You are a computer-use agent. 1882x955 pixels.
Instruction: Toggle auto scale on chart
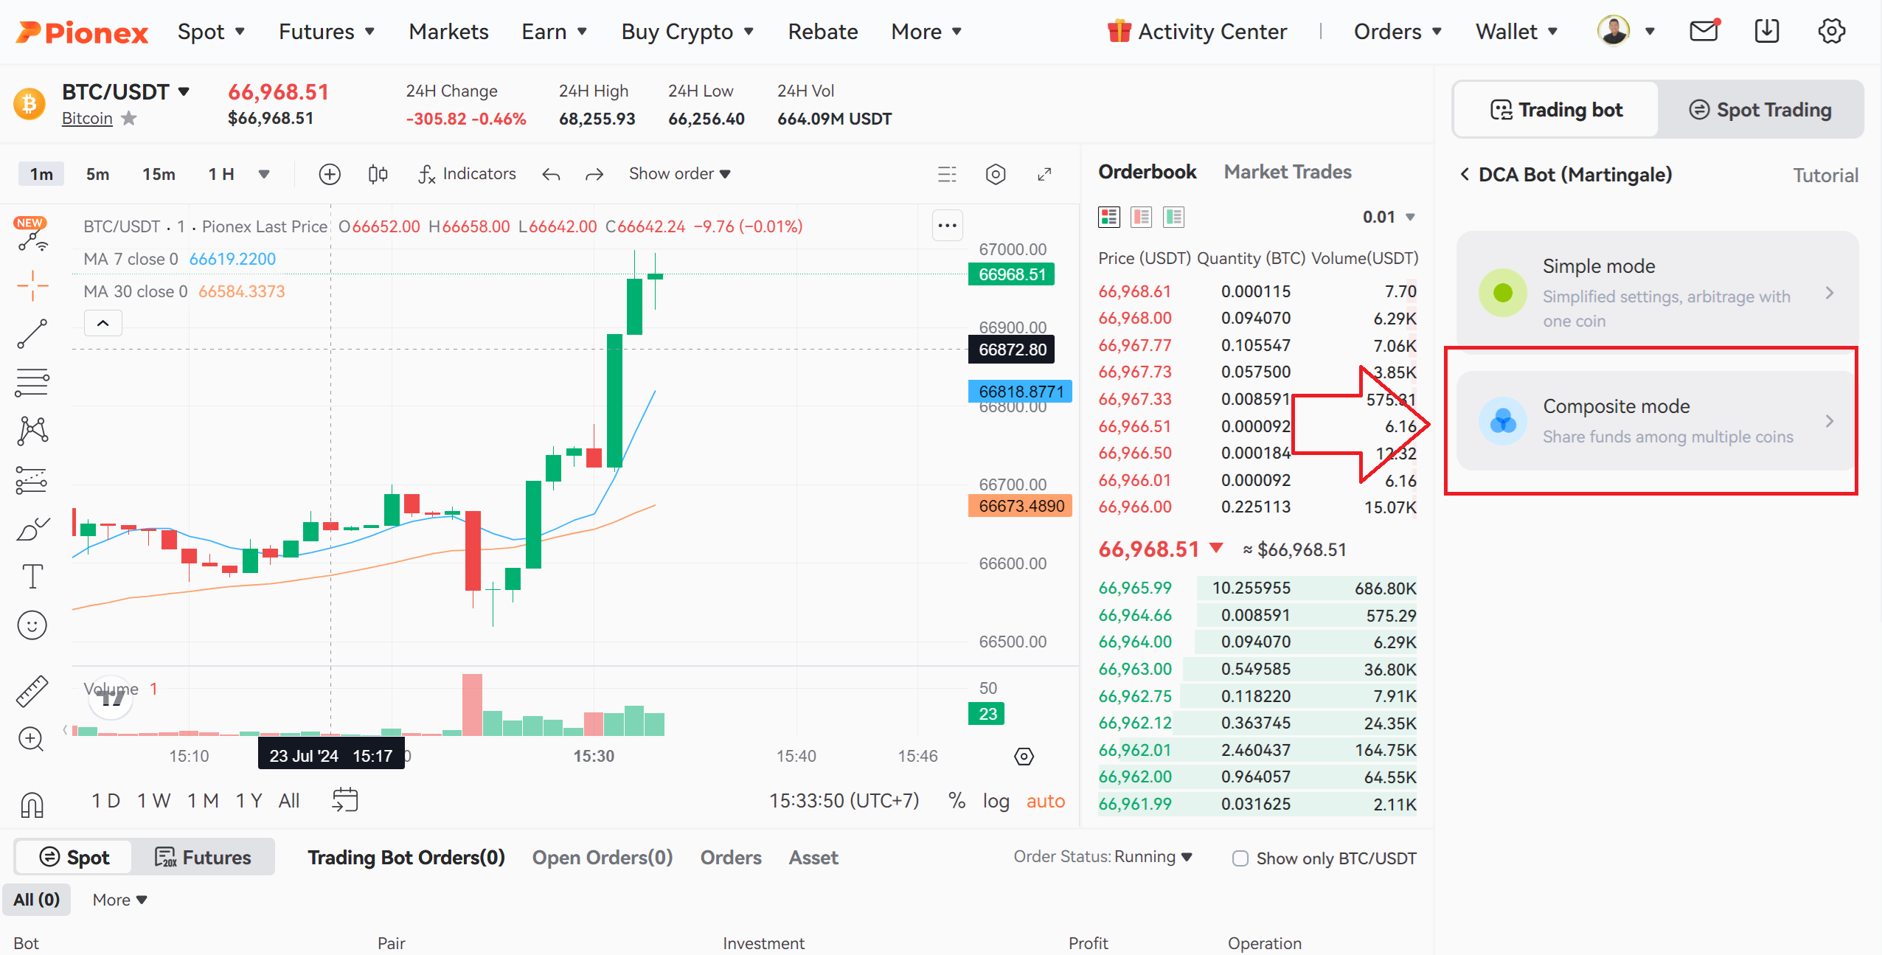point(1046,801)
